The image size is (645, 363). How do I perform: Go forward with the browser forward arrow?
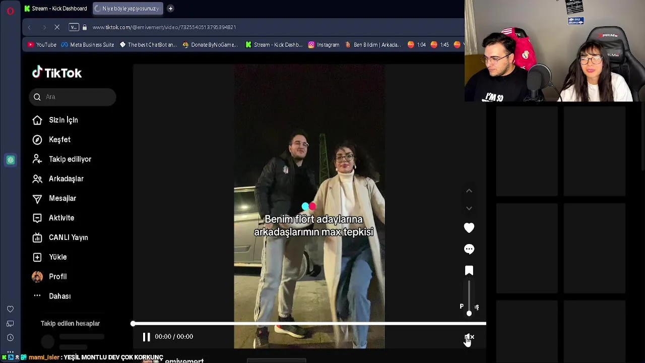pyautogui.click(x=44, y=27)
